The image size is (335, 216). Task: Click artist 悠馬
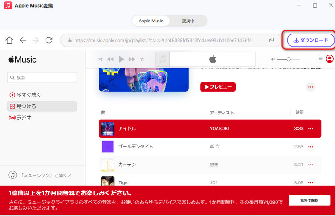[x=214, y=165]
